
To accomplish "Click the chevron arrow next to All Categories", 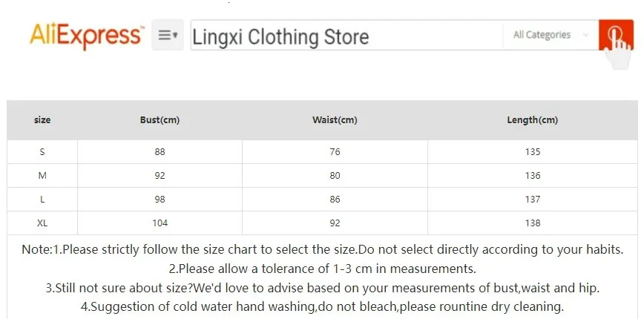I will 585,35.
